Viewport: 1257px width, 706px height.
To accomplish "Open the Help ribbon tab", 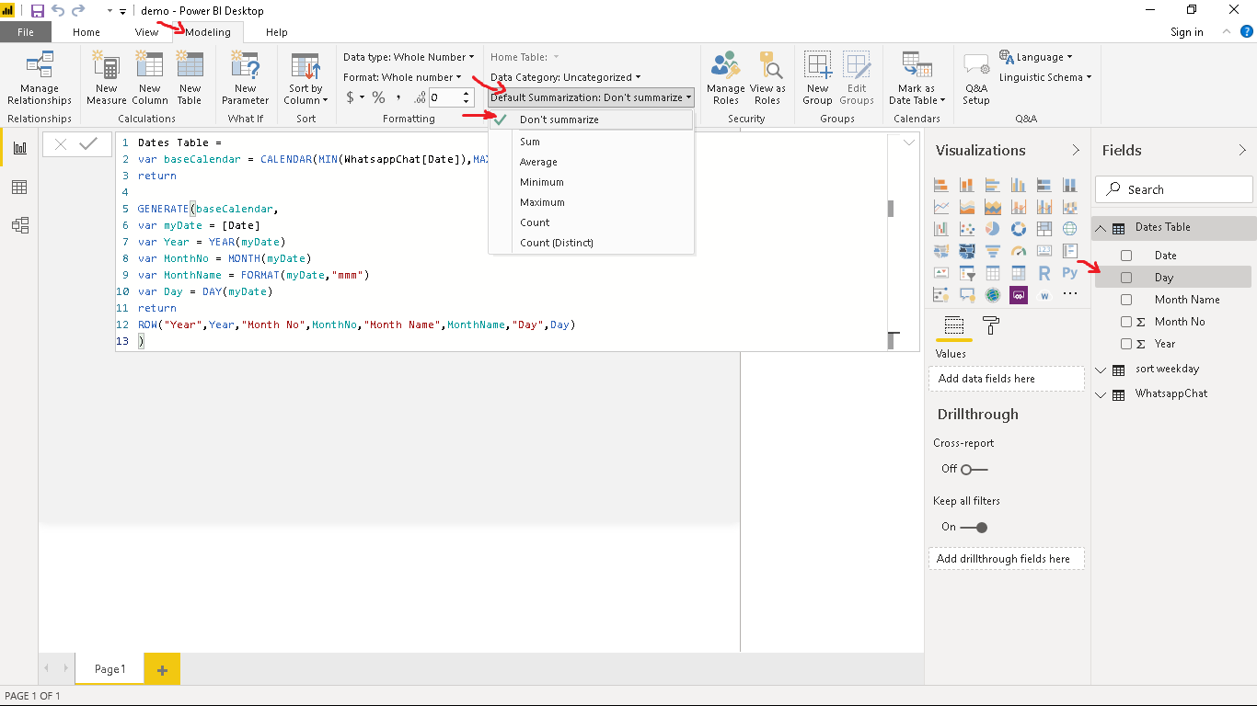I will pos(275,31).
